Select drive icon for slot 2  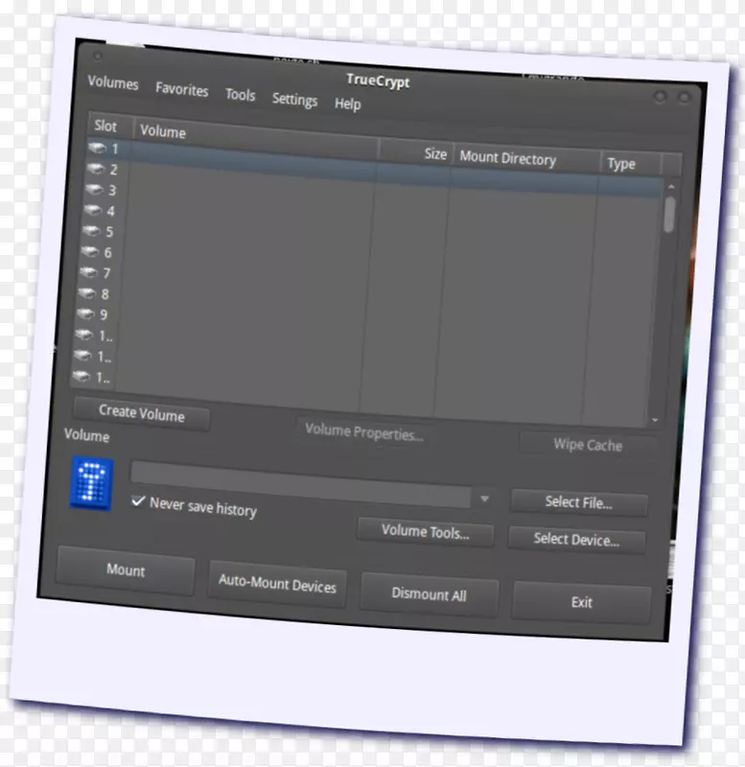point(96,169)
